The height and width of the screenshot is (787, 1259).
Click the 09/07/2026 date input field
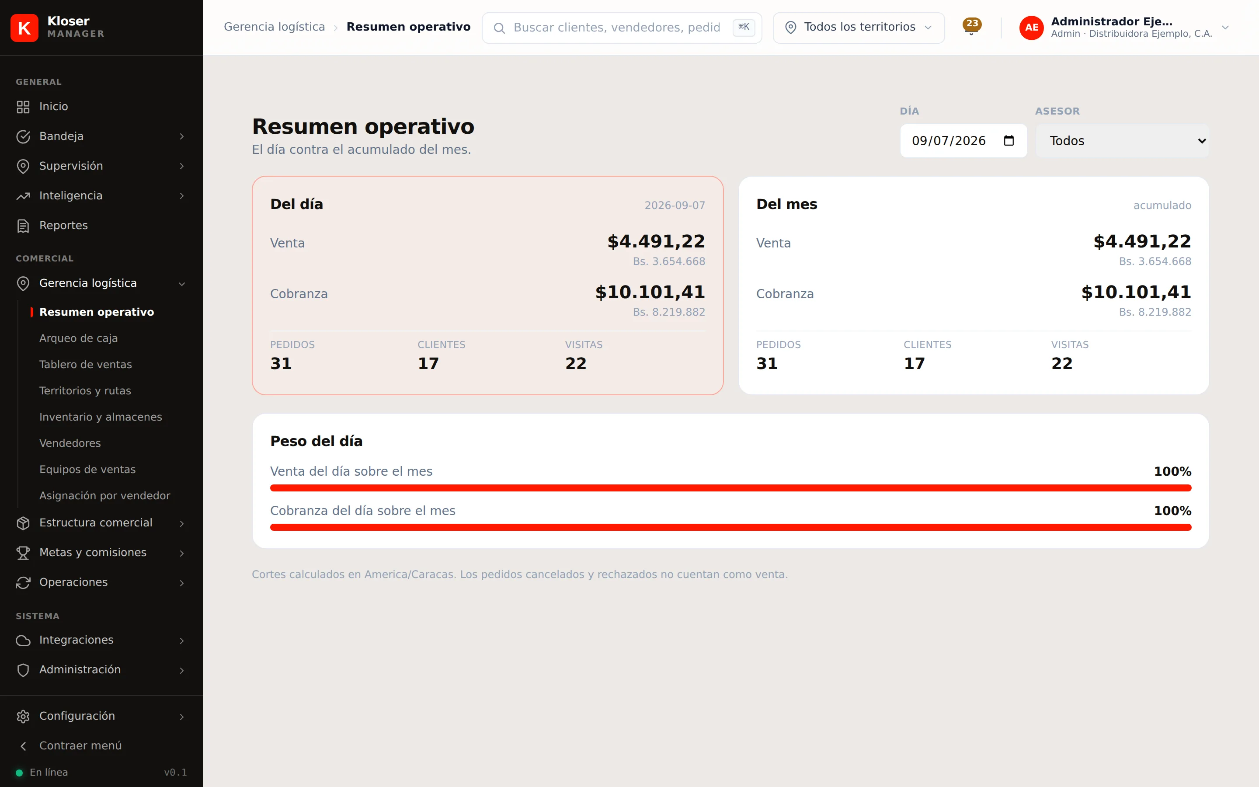pyautogui.click(x=963, y=140)
